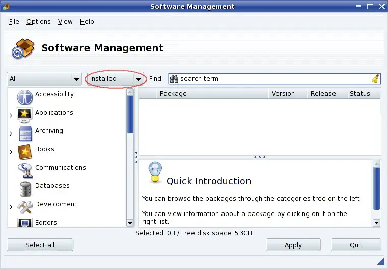
Task: Click the category list scroll down arrow
Action: point(130,223)
